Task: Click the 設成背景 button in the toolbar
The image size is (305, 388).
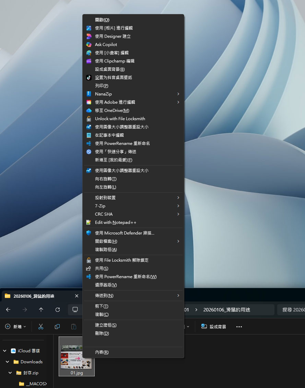Action: [213, 327]
